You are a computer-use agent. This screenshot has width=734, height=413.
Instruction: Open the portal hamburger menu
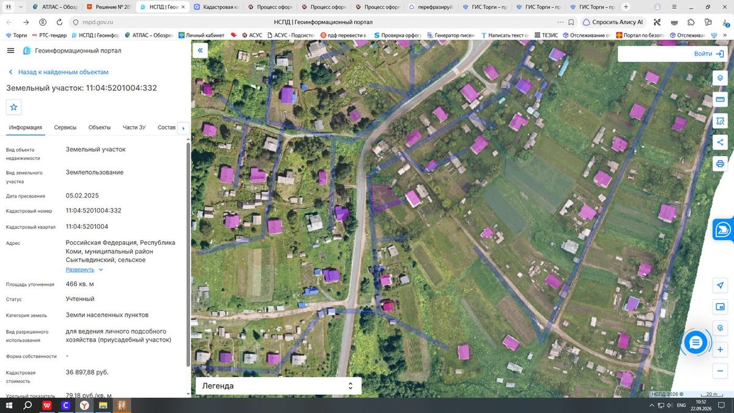11,51
